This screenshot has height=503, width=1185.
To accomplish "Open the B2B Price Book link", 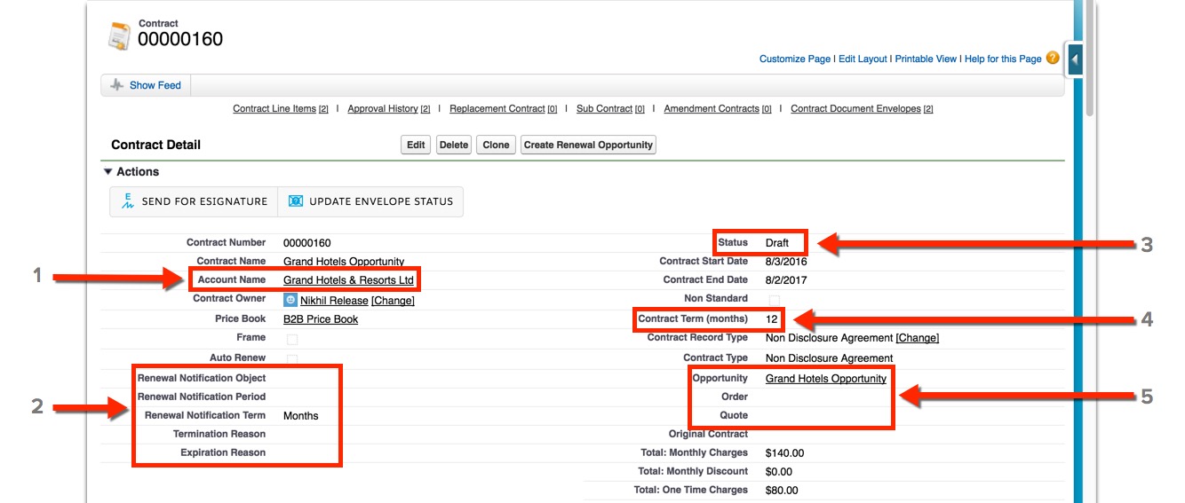I will point(321,319).
